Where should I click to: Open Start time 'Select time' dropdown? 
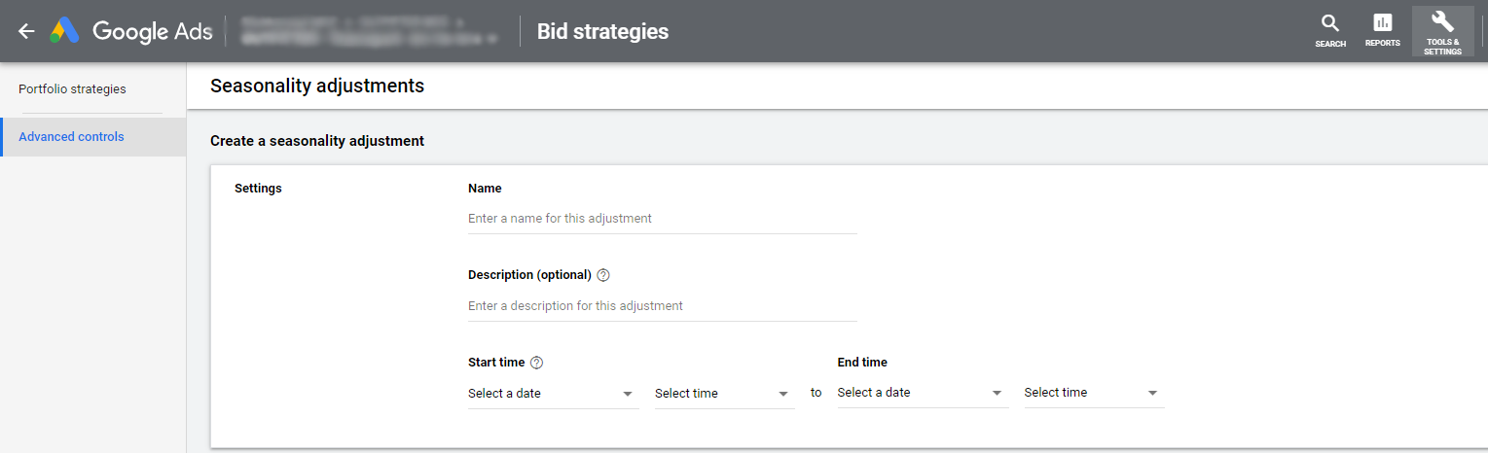coord(724,394)
